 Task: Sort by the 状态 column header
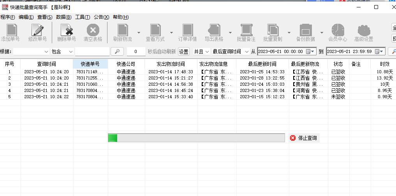(x=338, y=64)
